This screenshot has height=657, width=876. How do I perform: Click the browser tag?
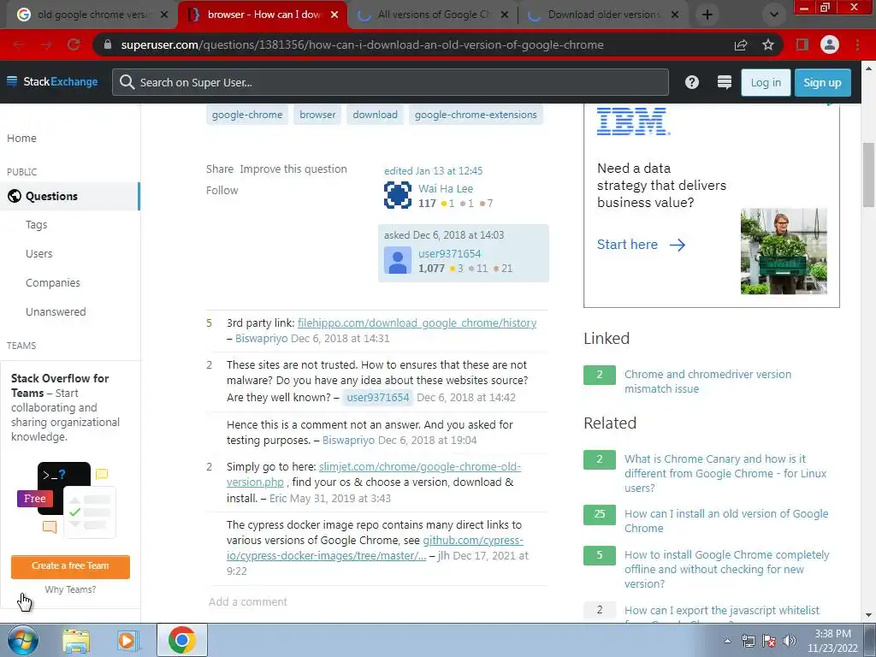pos(317,115)
